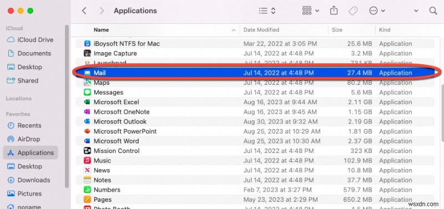Sort by the Size column header

click(x=337, y=30)
